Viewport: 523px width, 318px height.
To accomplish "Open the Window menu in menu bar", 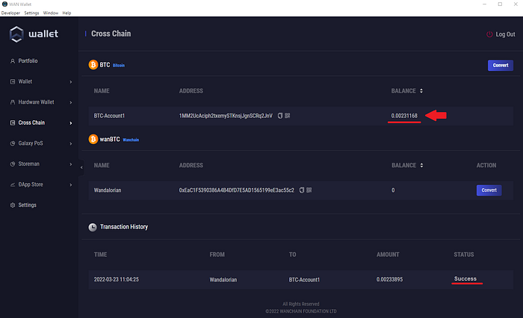I will tap(51, 13).
